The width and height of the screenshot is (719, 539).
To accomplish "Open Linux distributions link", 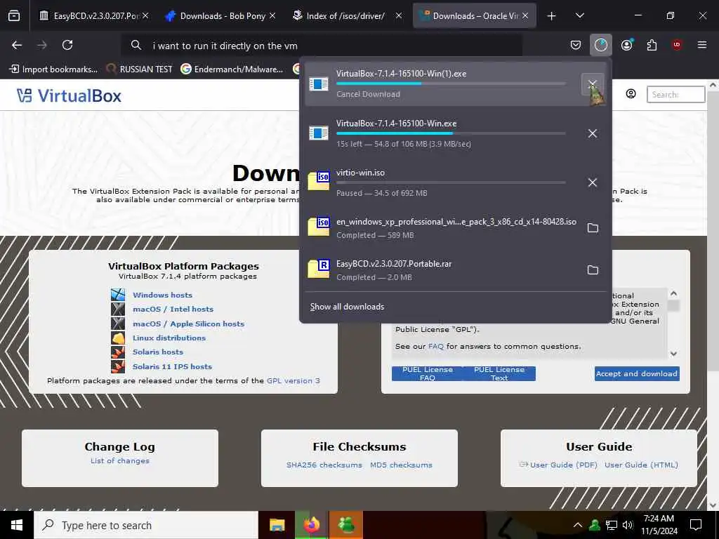I will (169, 338).
